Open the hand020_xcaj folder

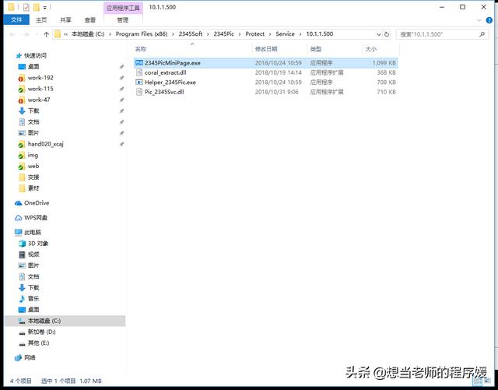[x=45, y=144]
